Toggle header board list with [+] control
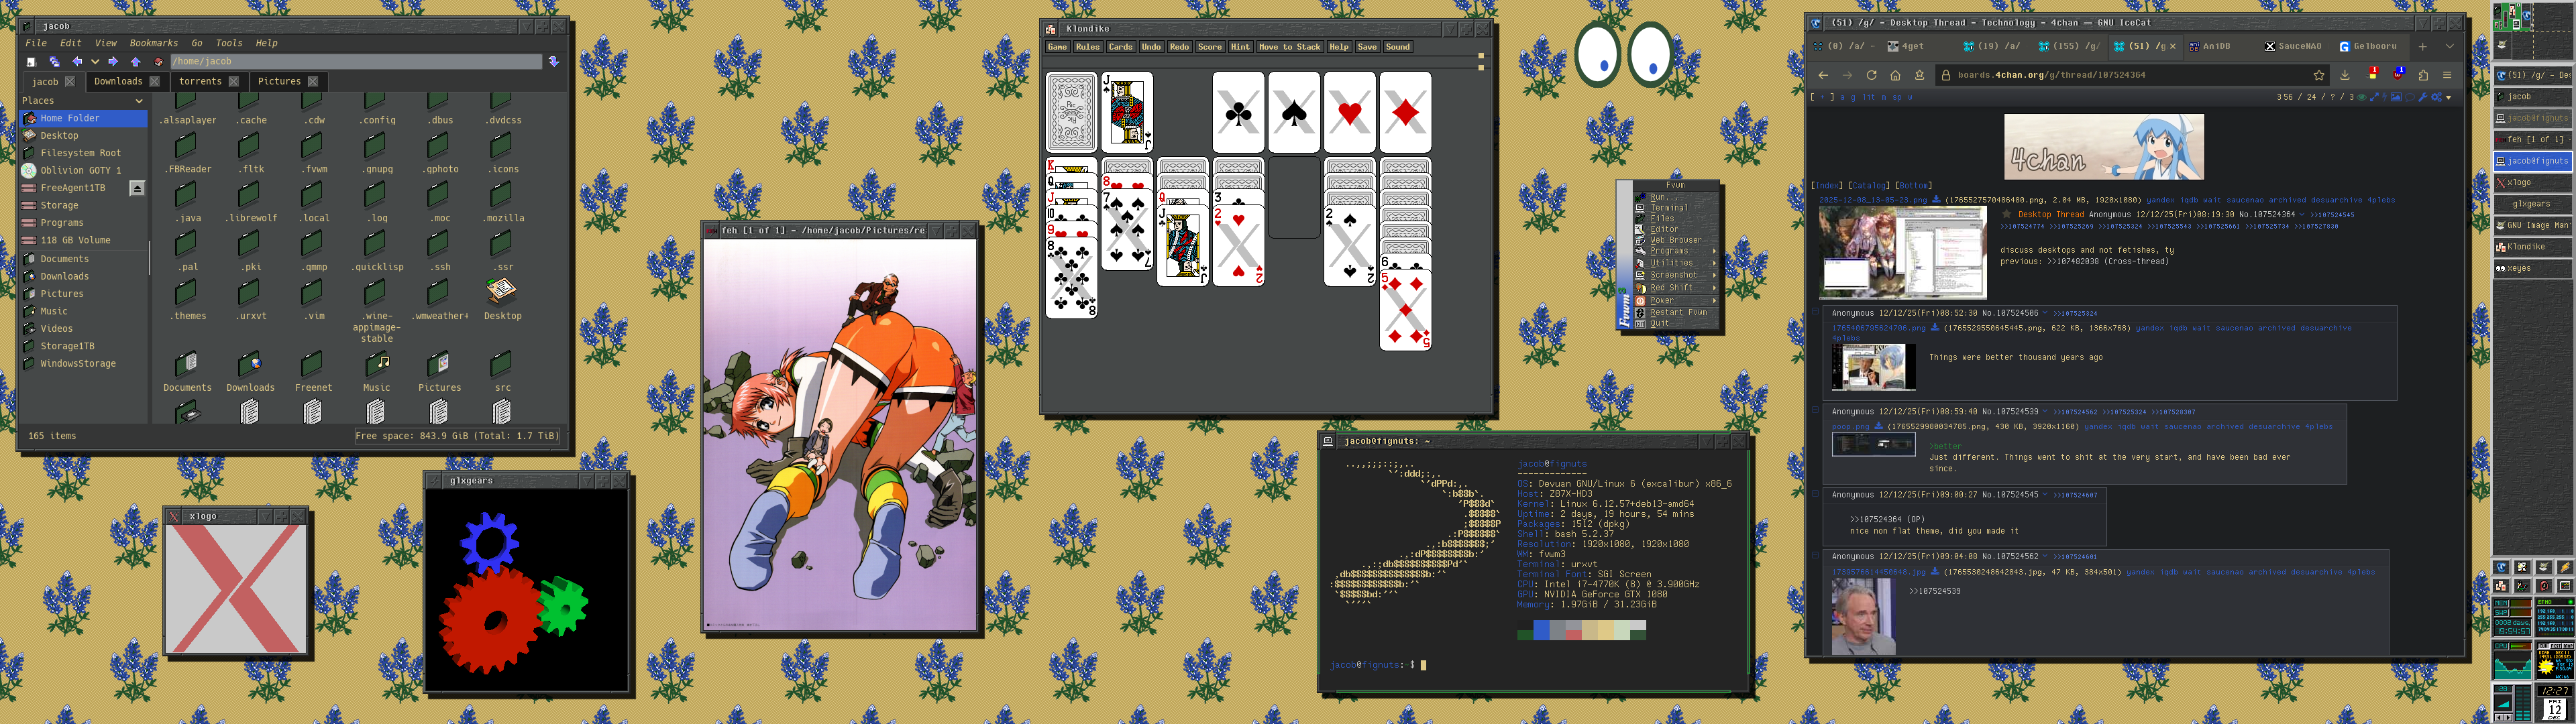Image resolution: width=2576 pixels, height=724 pixels. 1822,97
